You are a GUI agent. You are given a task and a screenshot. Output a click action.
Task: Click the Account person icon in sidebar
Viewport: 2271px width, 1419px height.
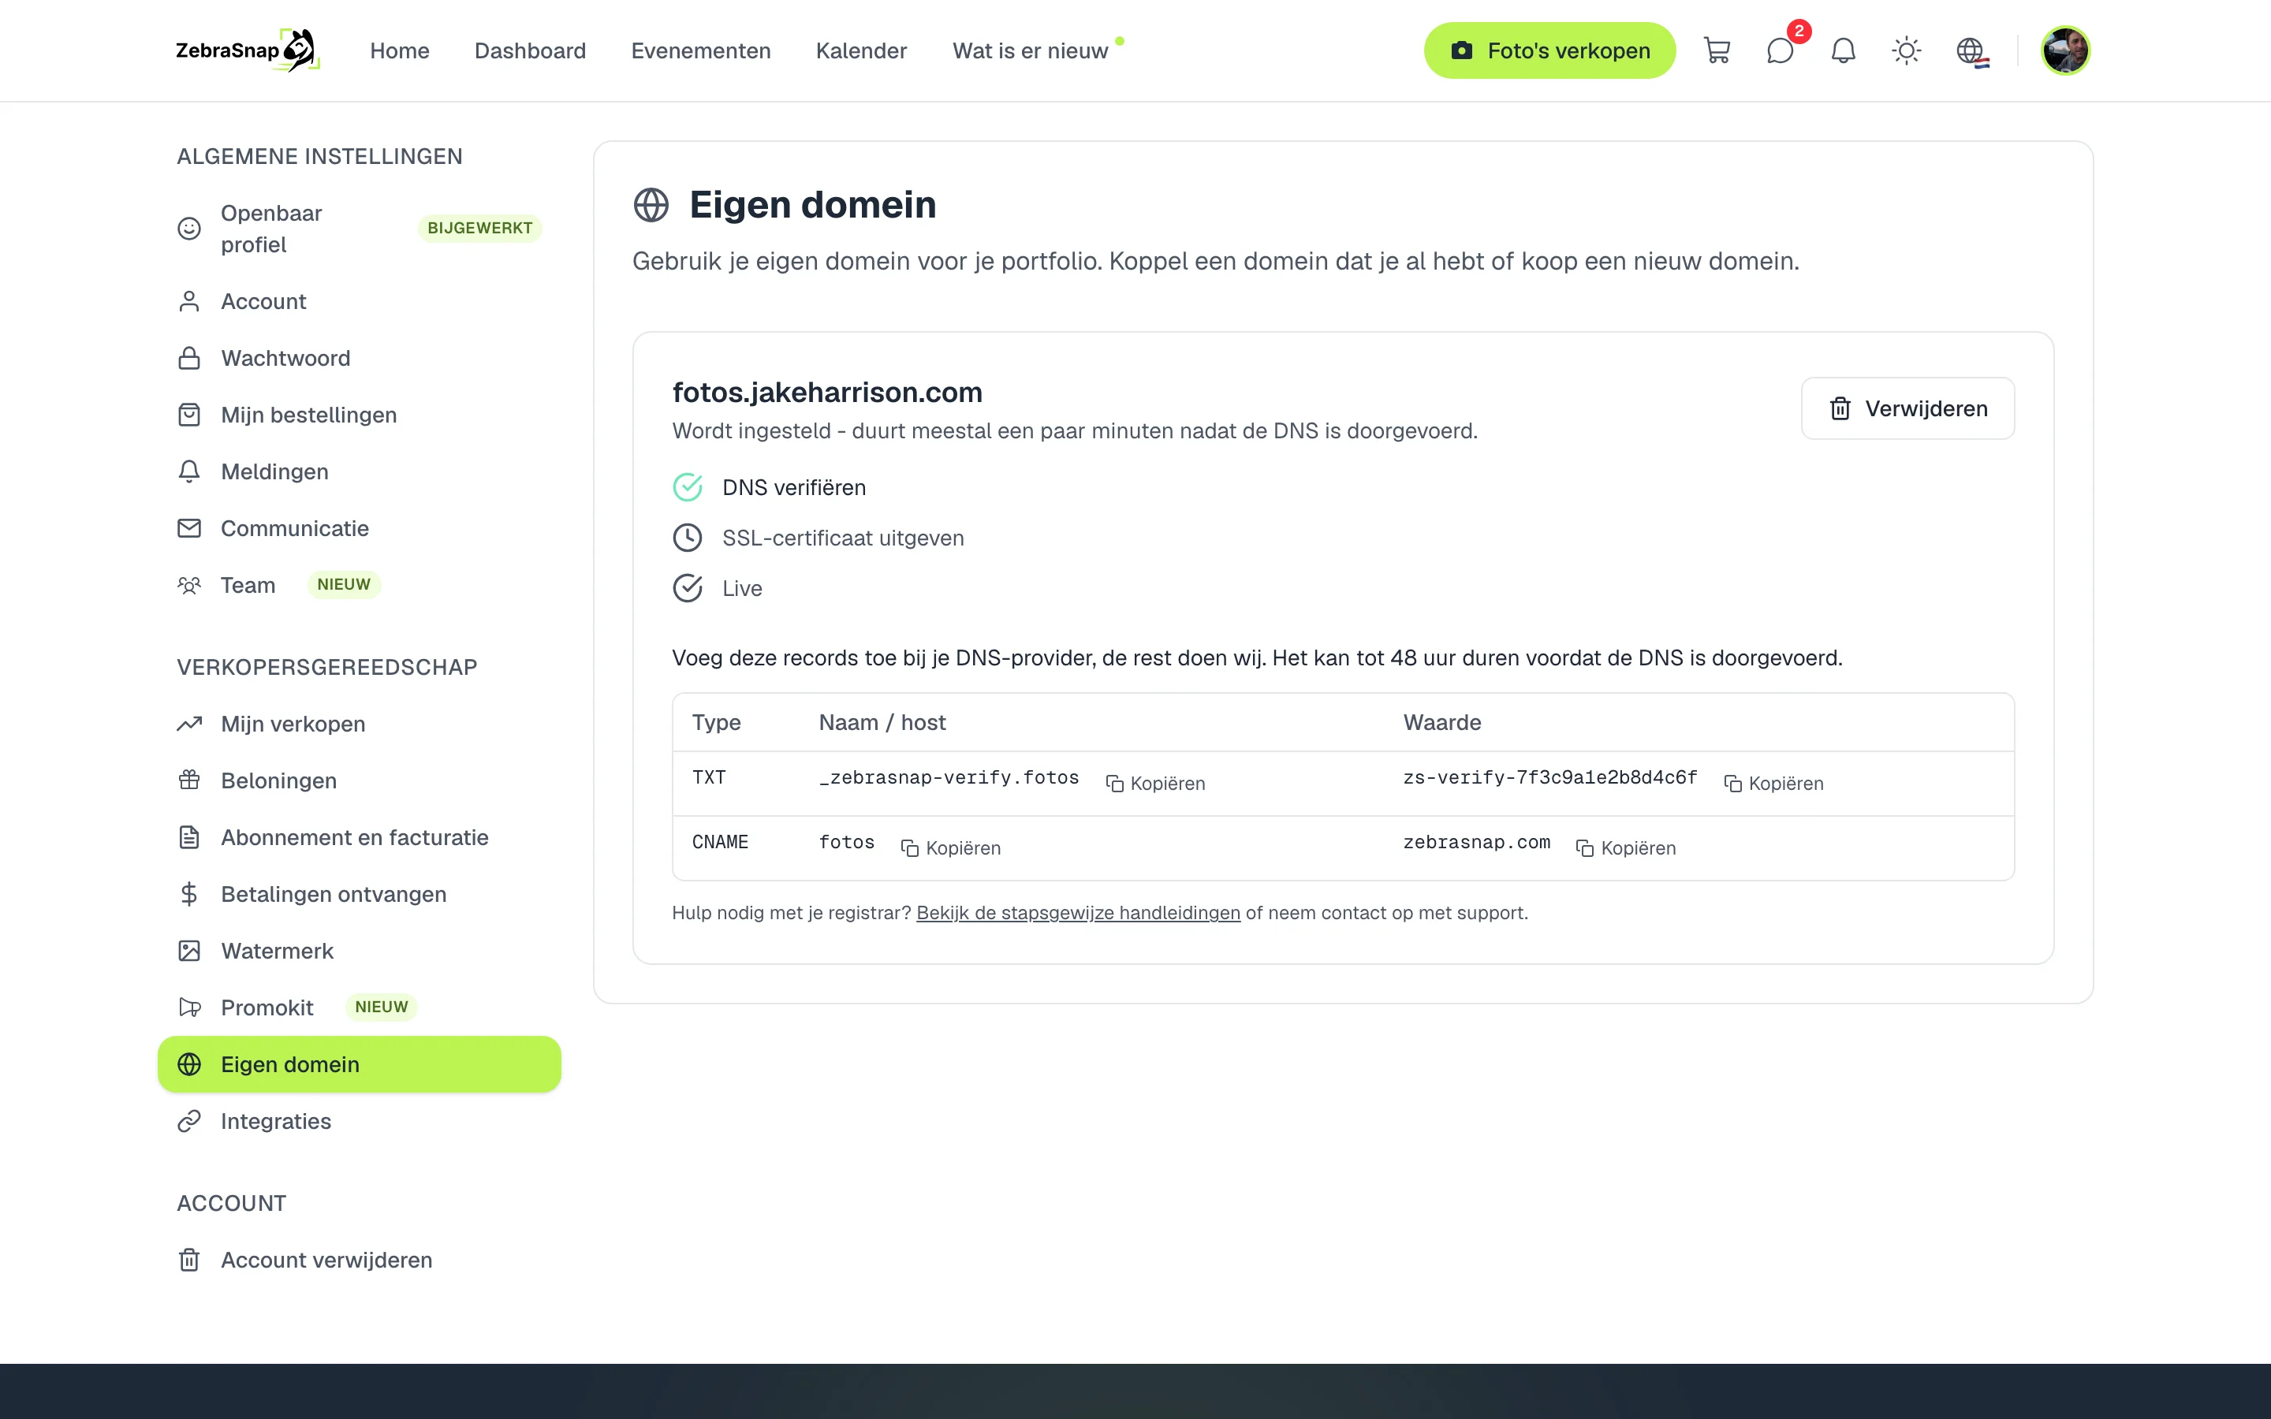tap(189, 301)
